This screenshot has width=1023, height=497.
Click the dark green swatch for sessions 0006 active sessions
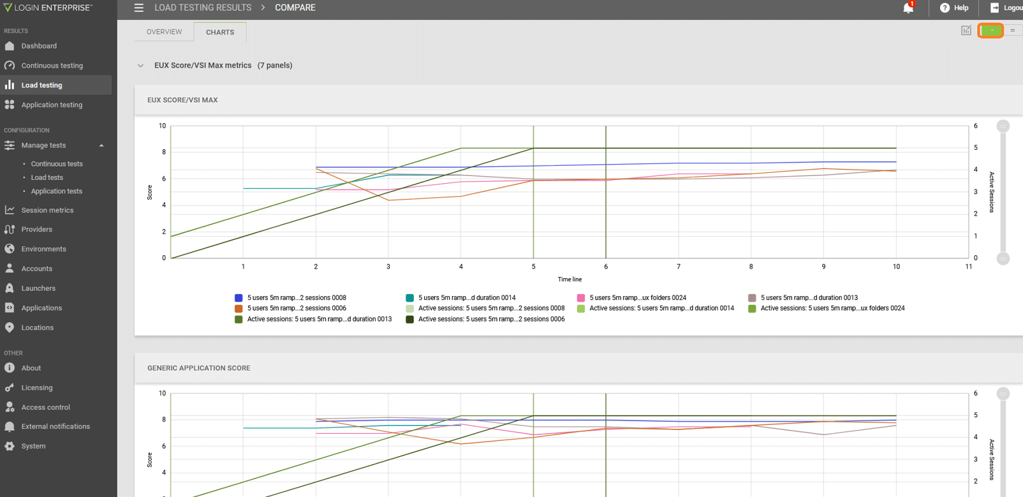coord(409,319)
